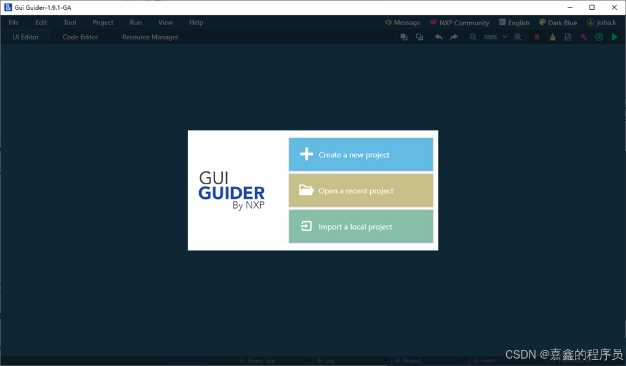Open the Project menu

click(x=103, y=23)
